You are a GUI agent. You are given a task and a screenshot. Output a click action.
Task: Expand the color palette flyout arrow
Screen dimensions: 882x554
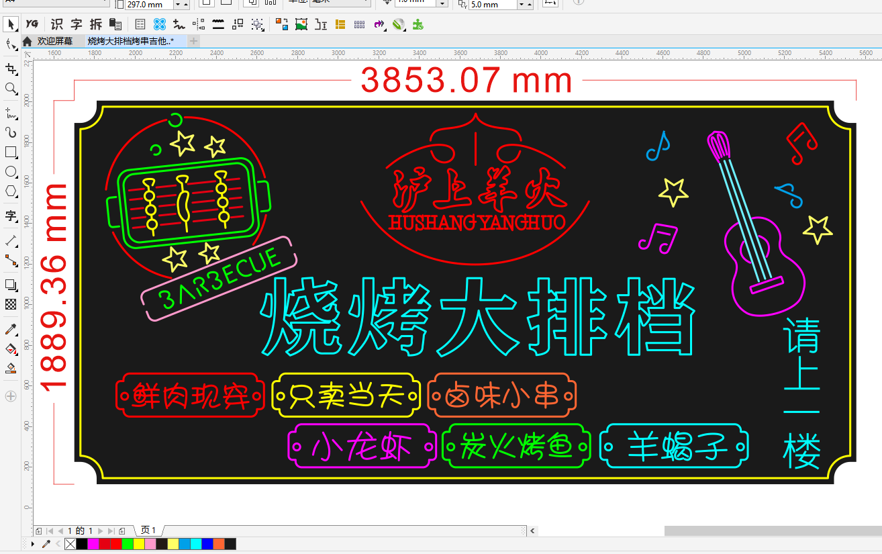tap(33, 544)
